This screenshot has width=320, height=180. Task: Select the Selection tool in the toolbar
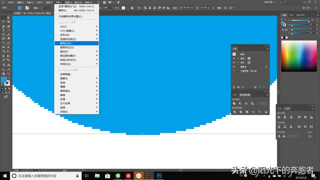(3, 18)
